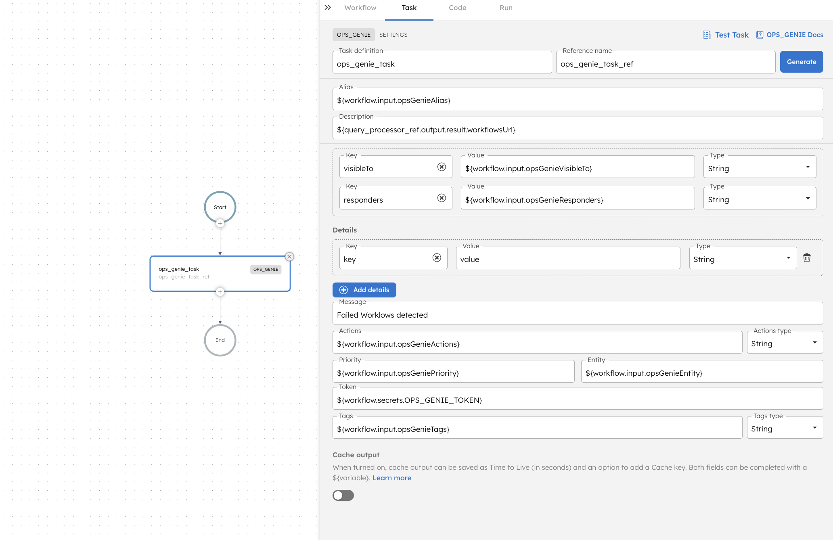Screen dimensions: 833x540
Task: Click the Message field
Action: [x=578, y=313]
